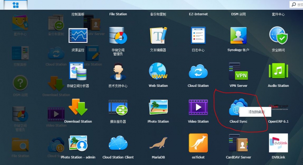Image resolution: width=303 pixels, height=165 pixels.
Task: Open Photo Station app icon
Action: (x=158, y=108)
